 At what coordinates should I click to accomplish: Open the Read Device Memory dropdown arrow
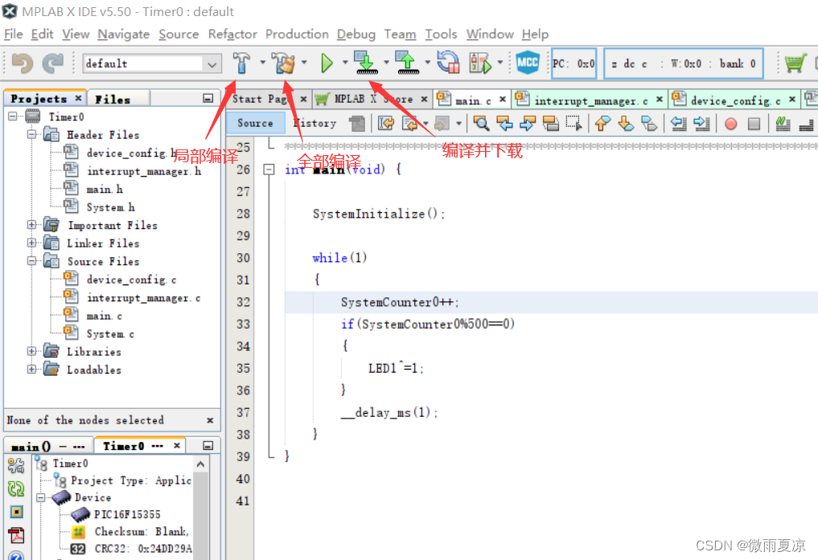click(x=427, y=63)
